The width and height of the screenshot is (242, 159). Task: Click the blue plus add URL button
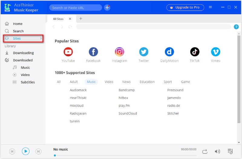pyautogui.click(x=107, y=8)
